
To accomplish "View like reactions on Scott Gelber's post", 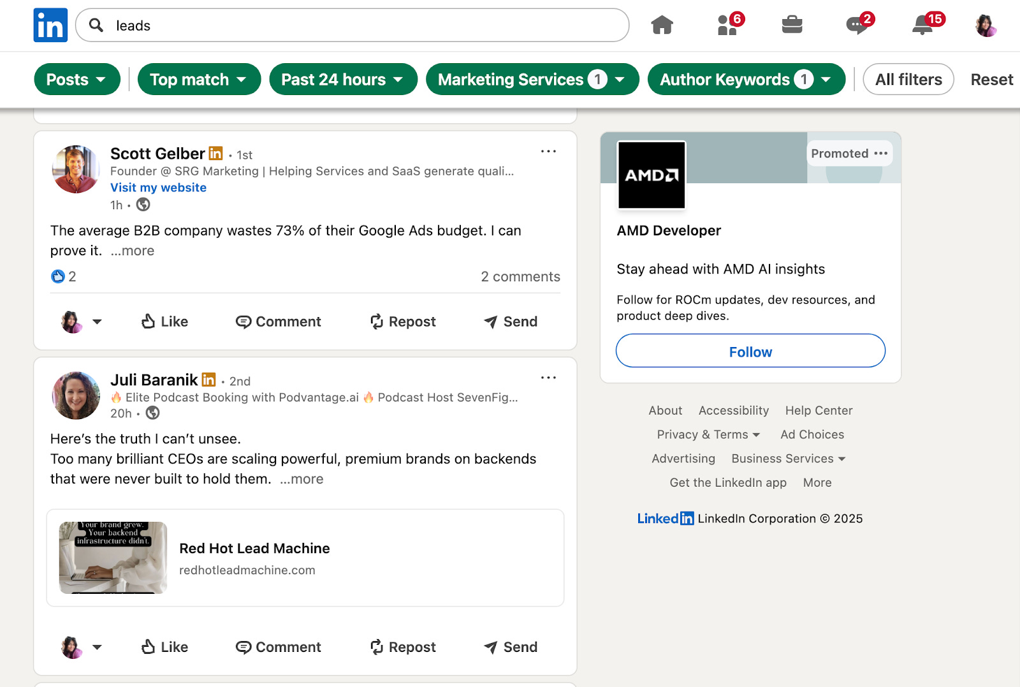I will 63,276.
